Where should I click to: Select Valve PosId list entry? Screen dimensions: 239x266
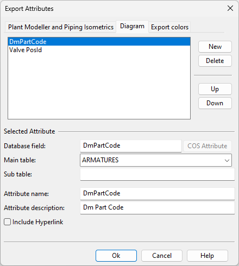[99, 50]
